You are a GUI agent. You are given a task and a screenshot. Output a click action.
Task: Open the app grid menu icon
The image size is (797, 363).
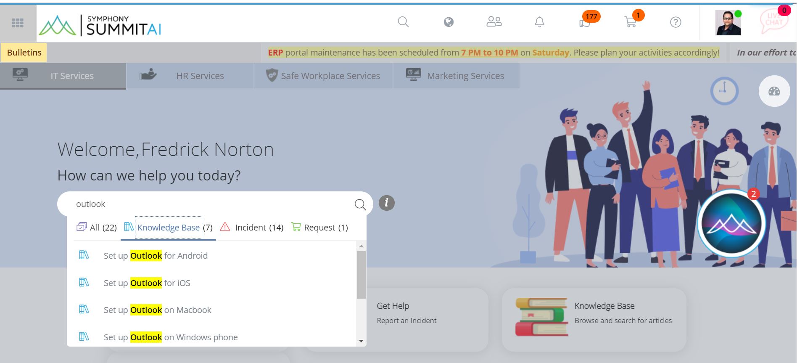click(18, 23)
